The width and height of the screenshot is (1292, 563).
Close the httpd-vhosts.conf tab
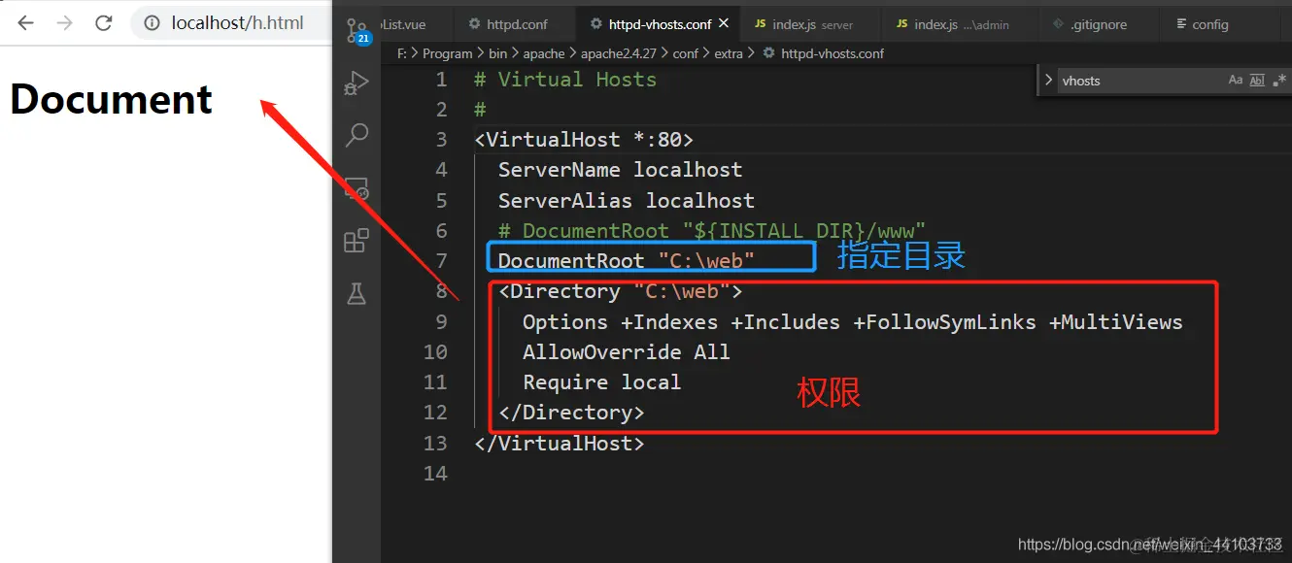[x=725, y=24]
